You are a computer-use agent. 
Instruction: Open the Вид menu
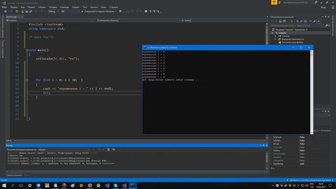click(23, 7)
